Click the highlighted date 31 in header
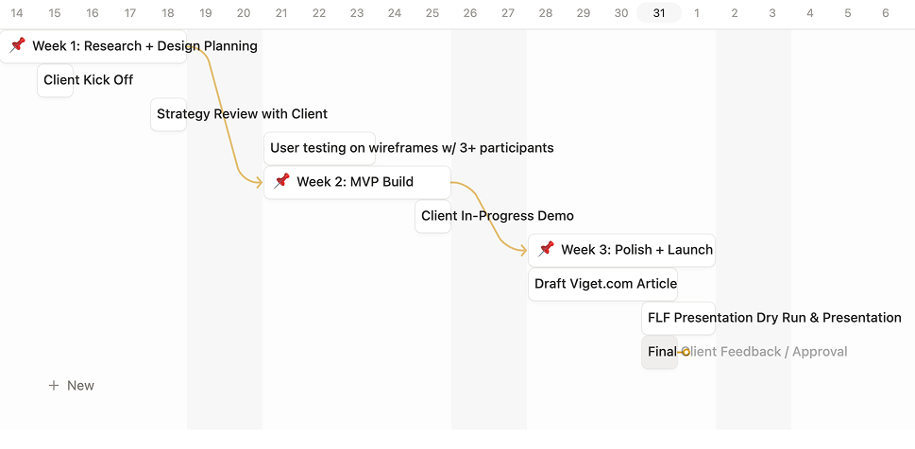This screenshot has height=449, width=915. [659, 13]
